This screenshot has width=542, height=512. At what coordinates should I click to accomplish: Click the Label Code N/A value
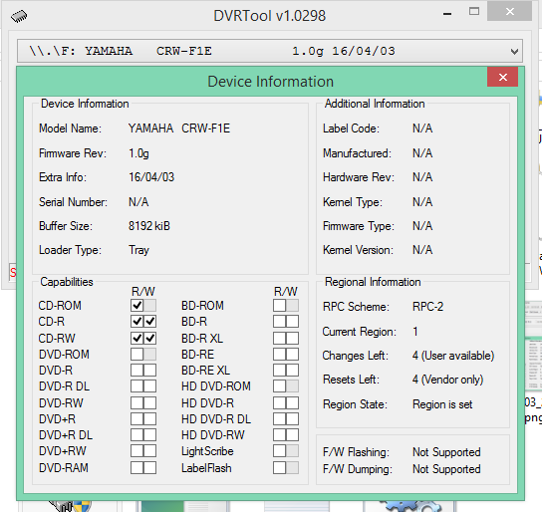tap(422, 128)
